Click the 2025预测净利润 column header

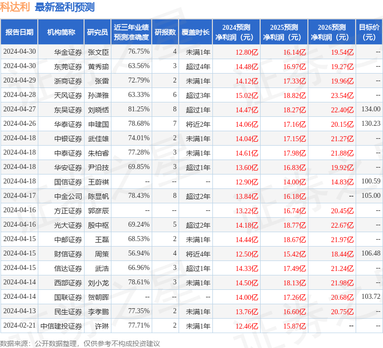pyautogui.click(x=284, y=32)
